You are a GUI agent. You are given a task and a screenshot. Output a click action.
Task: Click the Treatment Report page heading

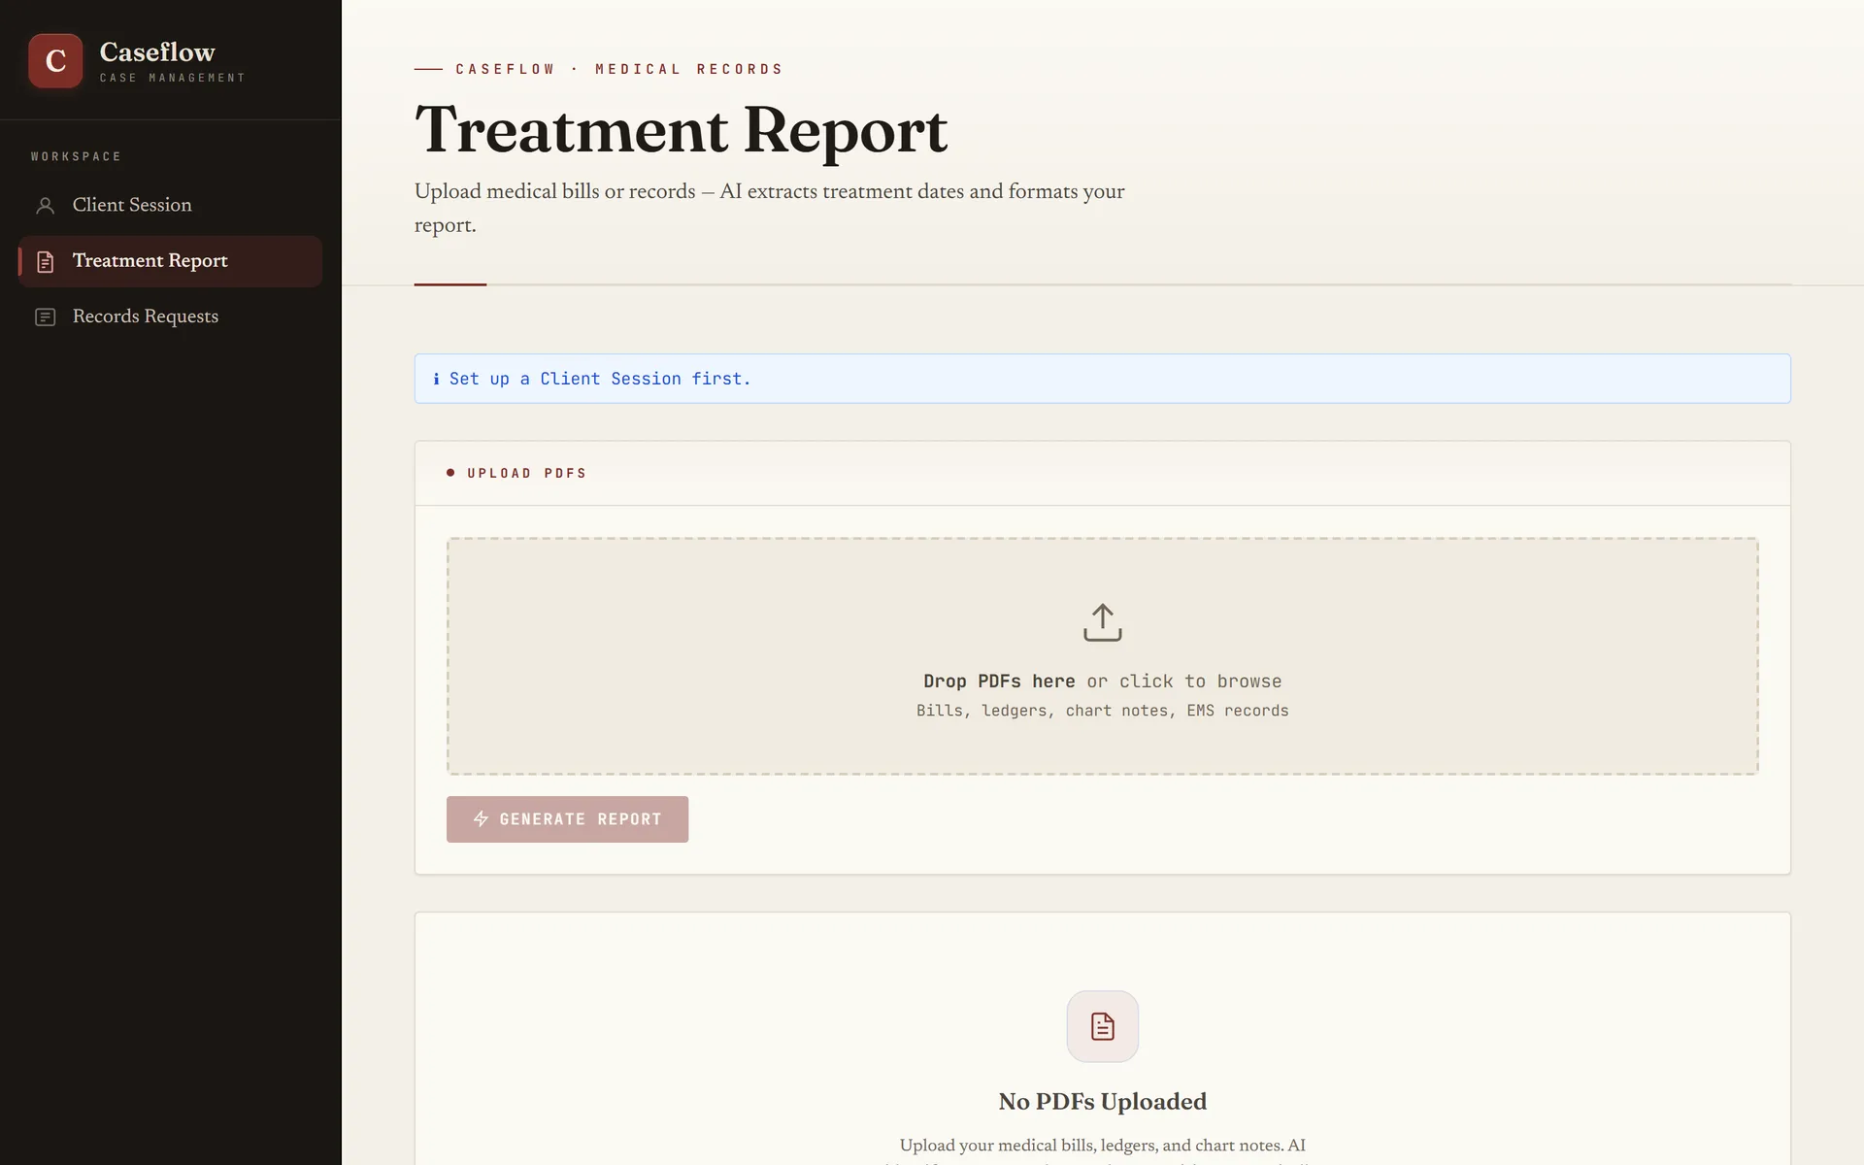click(681, 130)
